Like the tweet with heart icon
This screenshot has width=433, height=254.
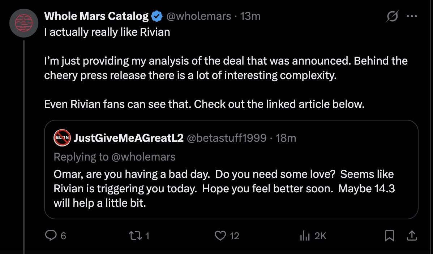click(220, 236)
